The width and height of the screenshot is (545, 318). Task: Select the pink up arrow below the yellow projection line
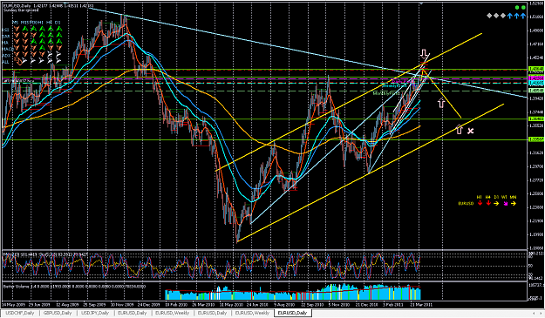[441, 103]
